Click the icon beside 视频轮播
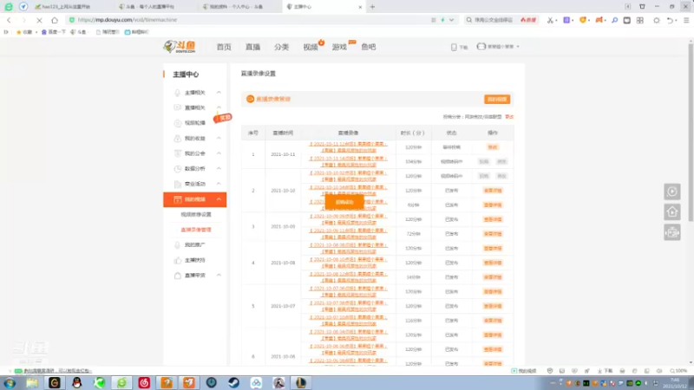 click(178, 123)
